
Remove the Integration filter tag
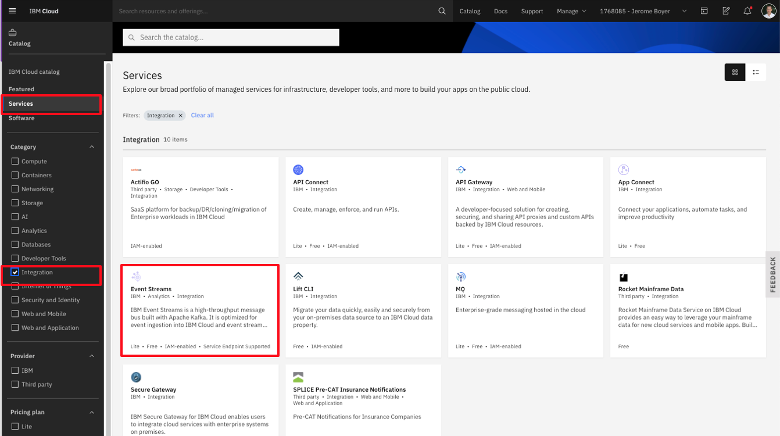coord(181,116)
